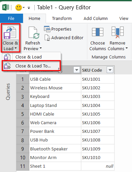
Task: Click the SKU1007 cell
Action: point(98,131)
